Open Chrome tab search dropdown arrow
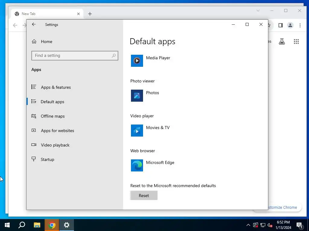Viewport: 309px width, 231px height. (258, 11)
